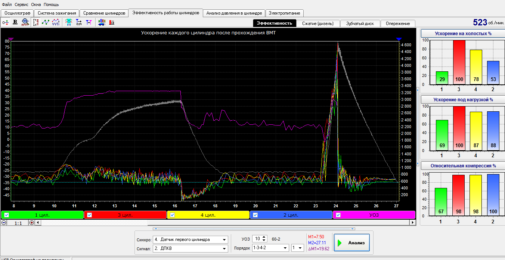Click the 523 об./мин. RPM readout

point(488,22)
